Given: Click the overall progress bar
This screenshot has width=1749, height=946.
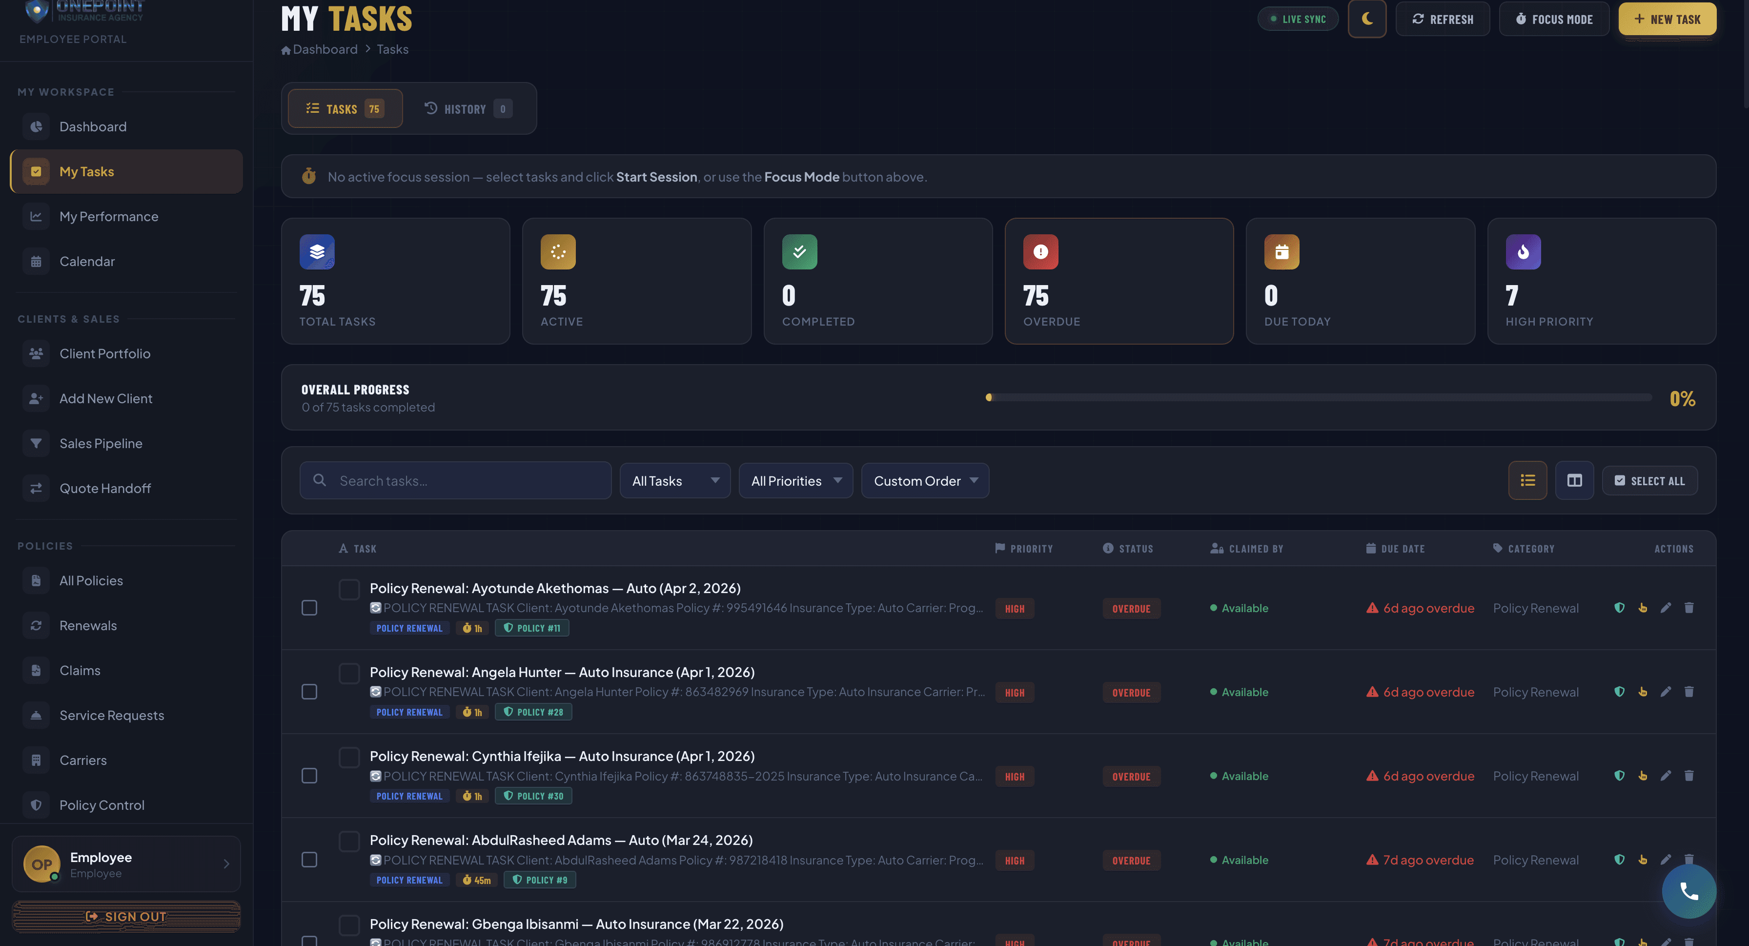Looking at the screenshot, I should (1319, 398).
